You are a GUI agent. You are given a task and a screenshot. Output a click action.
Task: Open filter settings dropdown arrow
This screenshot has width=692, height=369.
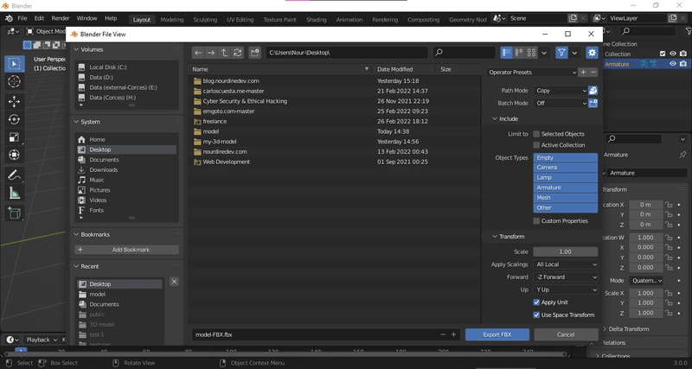pos(574,53)
